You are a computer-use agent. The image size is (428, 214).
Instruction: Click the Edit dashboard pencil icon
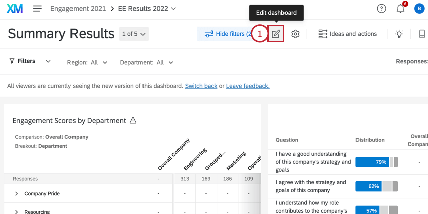click(x=276, y=34)
